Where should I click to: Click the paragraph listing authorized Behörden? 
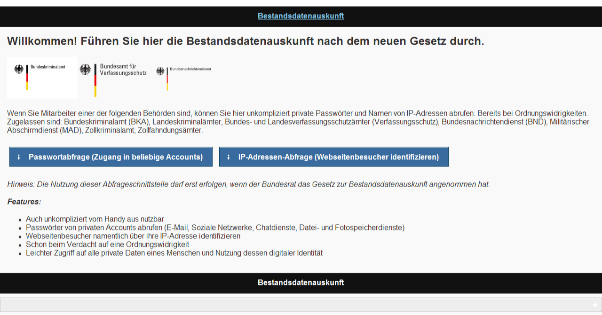(x=297, y=122)
